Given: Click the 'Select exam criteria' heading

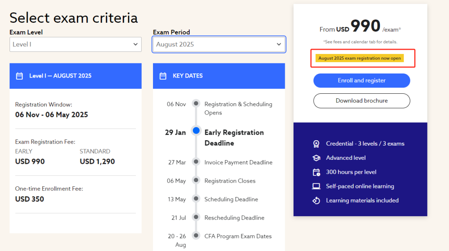Looking at the screenshot, I should coord(74,18).
